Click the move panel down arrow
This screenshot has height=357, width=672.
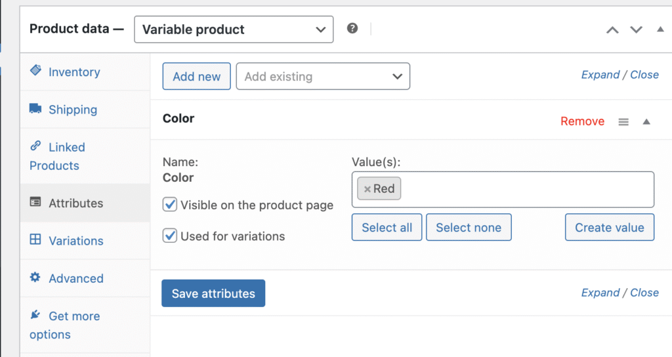point(636,30)
